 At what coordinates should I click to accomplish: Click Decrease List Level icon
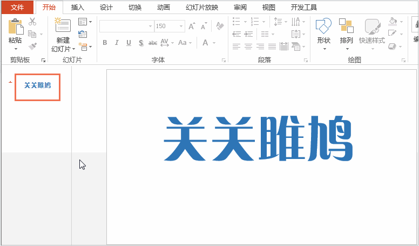point(236,34)
